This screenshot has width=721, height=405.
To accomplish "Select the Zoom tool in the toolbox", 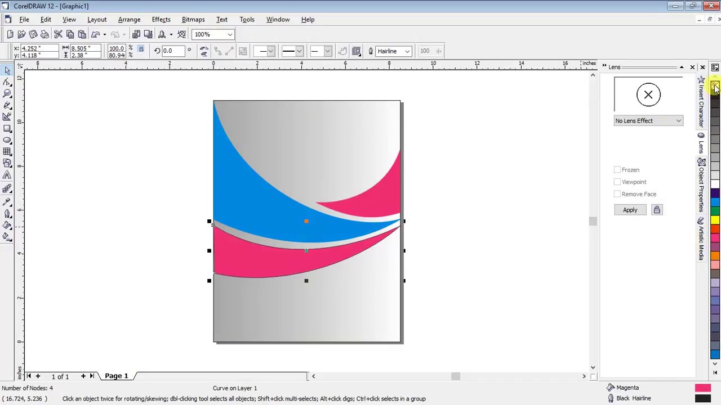I will tap(7, 93).
